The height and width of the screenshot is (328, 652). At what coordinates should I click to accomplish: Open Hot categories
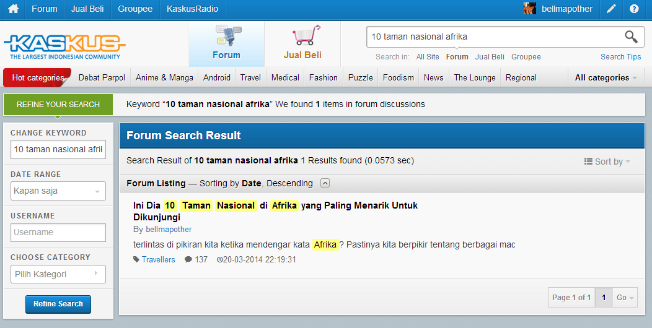tap(37, 77)
